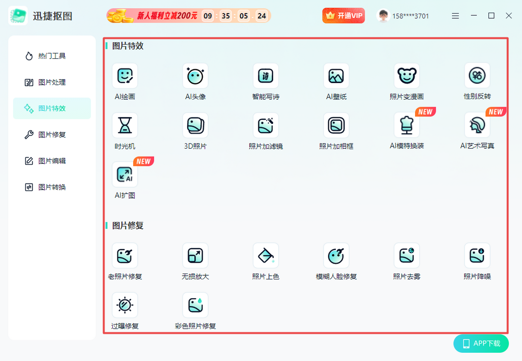Open the 照片加相框 tool

click(336, 125)
